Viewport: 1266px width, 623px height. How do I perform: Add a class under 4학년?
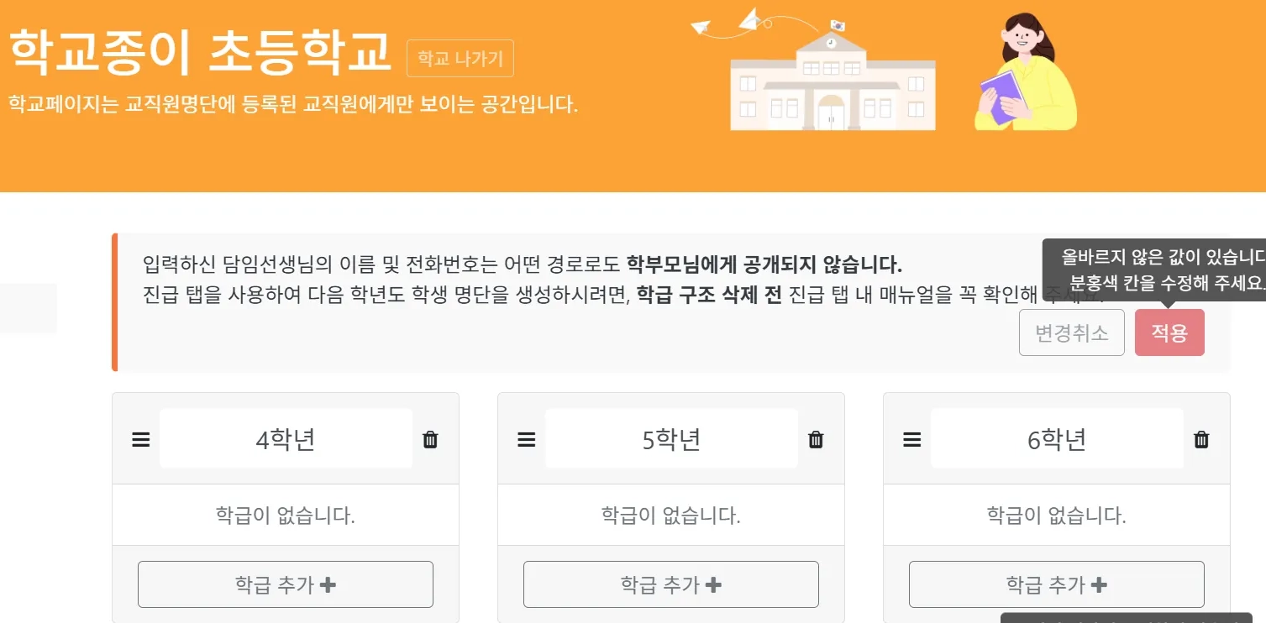click(x=286, y=584)
